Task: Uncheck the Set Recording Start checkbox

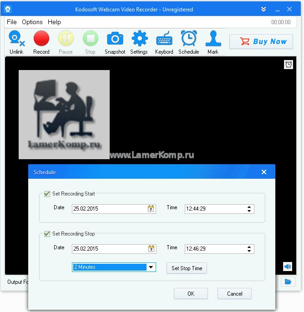Action: pos(47,194)
